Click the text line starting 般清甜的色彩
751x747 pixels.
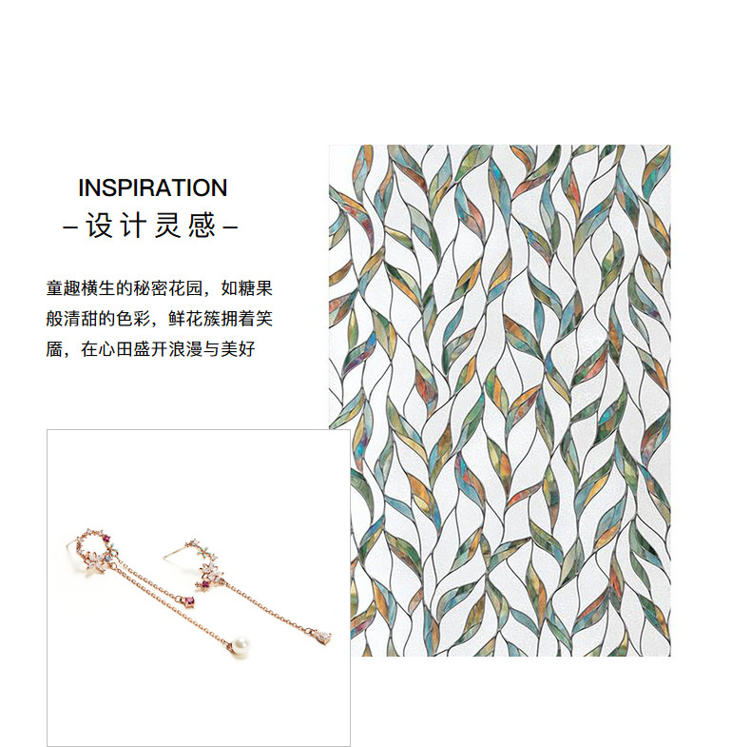pyautogui.click(x=160, y=319)
